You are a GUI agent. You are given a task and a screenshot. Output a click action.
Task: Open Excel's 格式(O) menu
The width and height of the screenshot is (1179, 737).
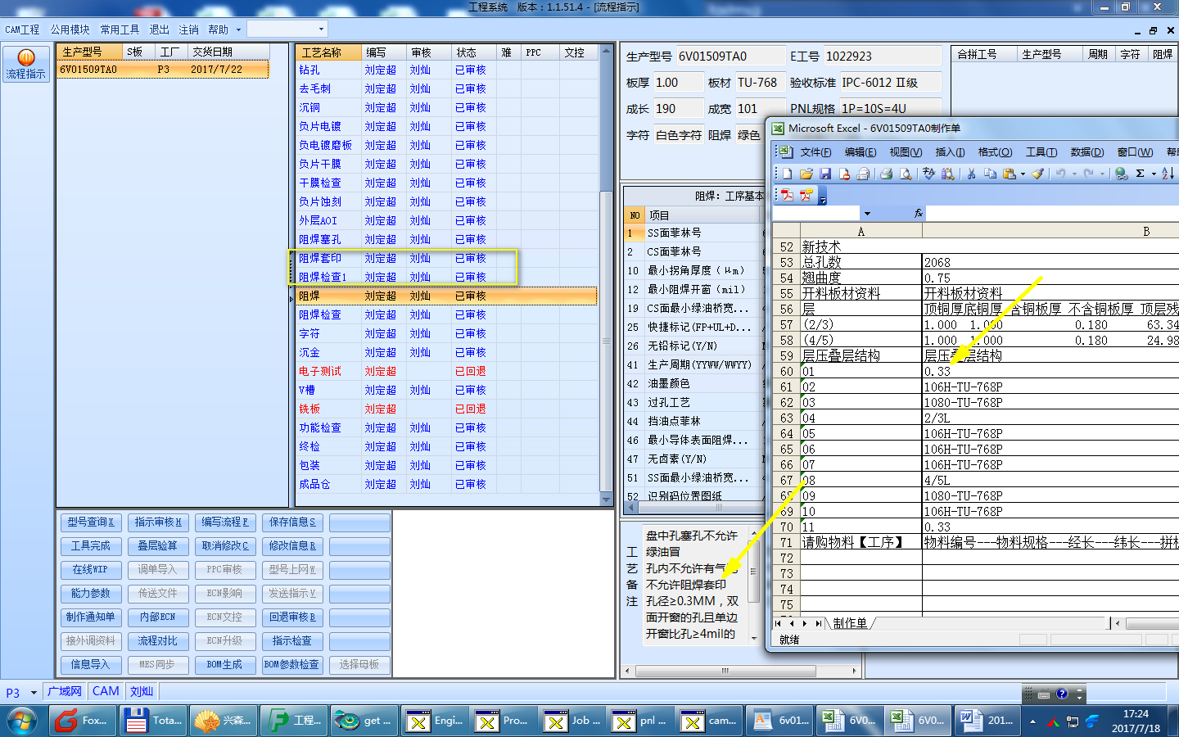pyautogui.click(x=995, y=152)
